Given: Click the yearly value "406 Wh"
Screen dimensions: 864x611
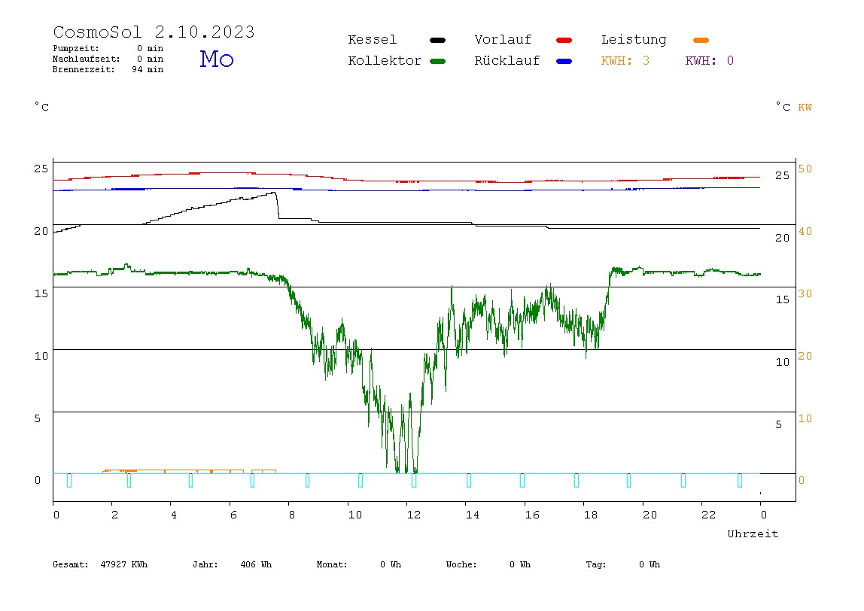Looking at the screenshot, I should tap(256, 564).
